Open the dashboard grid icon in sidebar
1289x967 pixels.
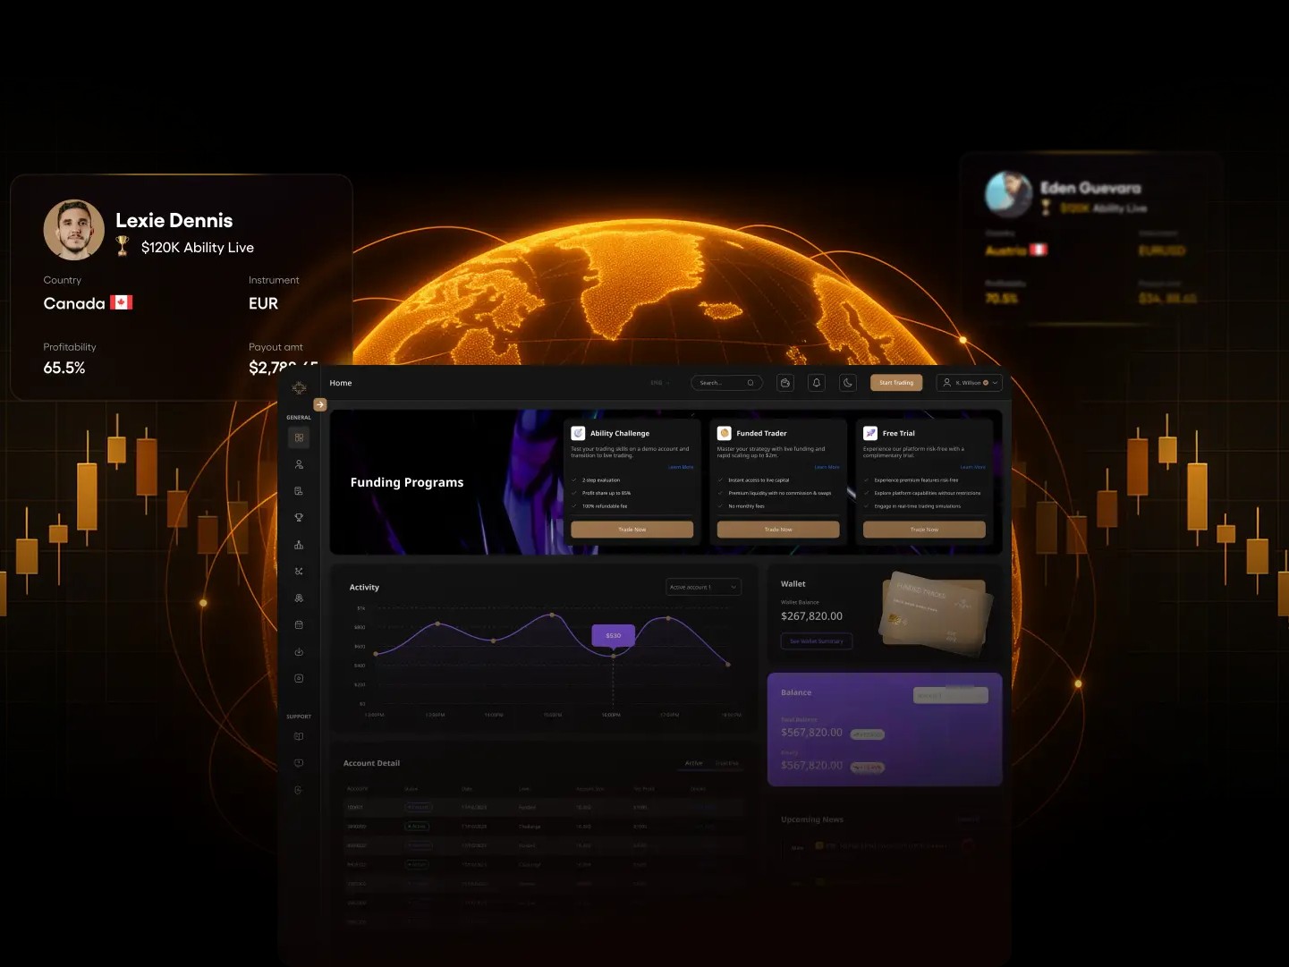[x=299, y=437]
